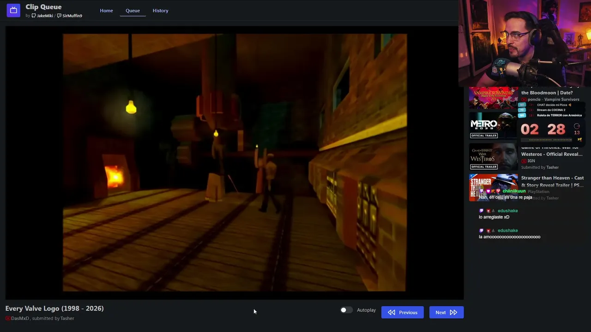Select the Metro 2039 official trailer thumbnail

(x=493, y=125)
